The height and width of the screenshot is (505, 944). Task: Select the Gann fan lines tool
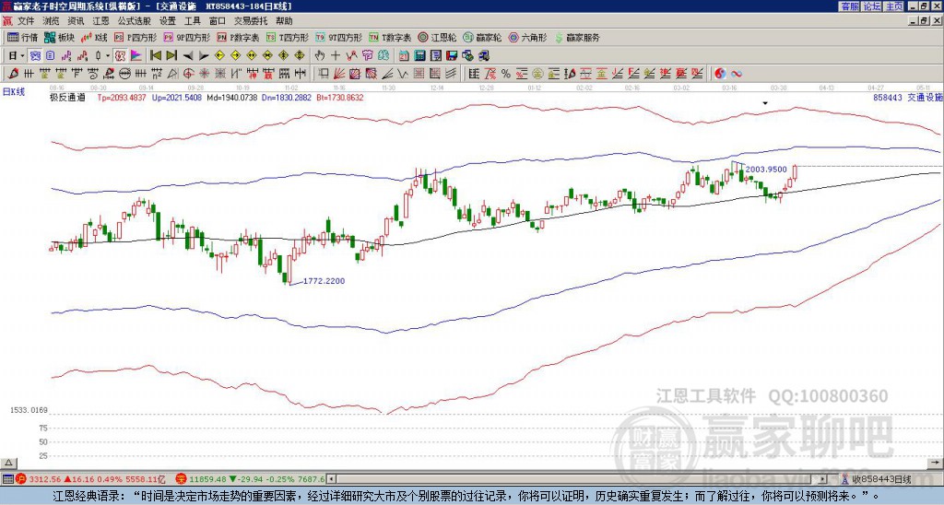[338, 74]
